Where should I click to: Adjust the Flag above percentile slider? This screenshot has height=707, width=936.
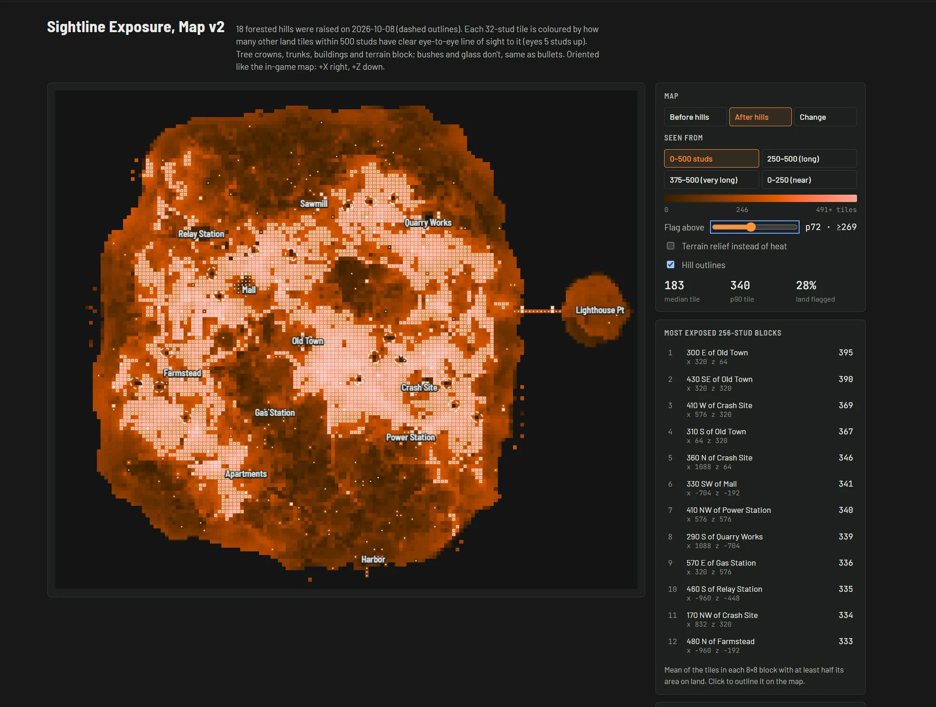[x=755, y=227]
